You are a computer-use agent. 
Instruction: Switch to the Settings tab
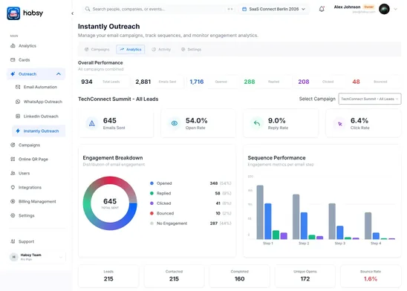point(192,49)
